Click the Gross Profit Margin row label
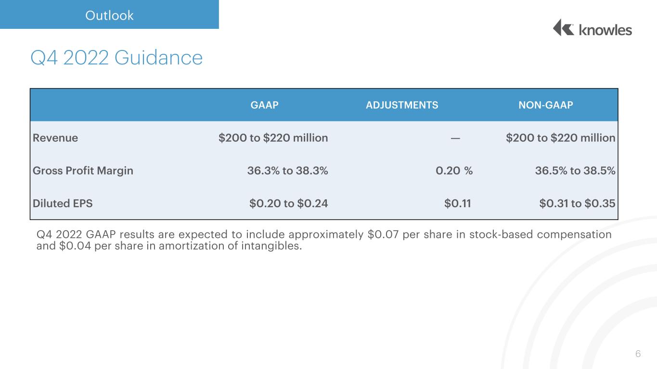The height and width of the screenshot is (369, 657). (83, 171)
